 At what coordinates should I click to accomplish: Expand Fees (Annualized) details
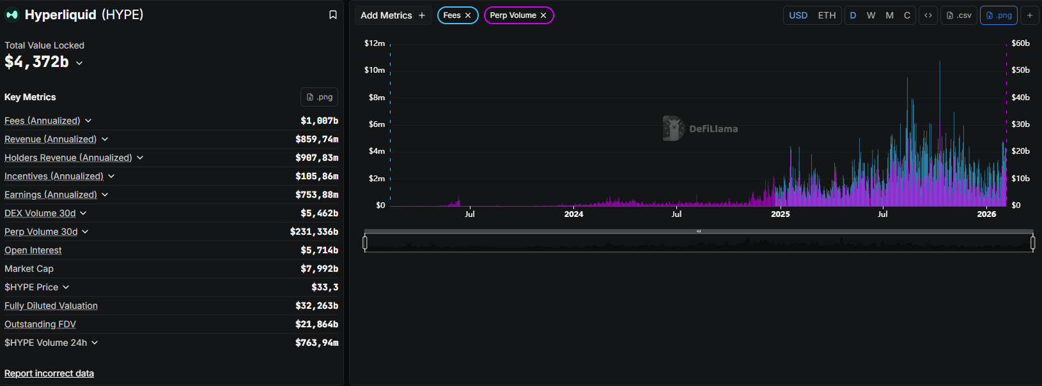(88, 121)
